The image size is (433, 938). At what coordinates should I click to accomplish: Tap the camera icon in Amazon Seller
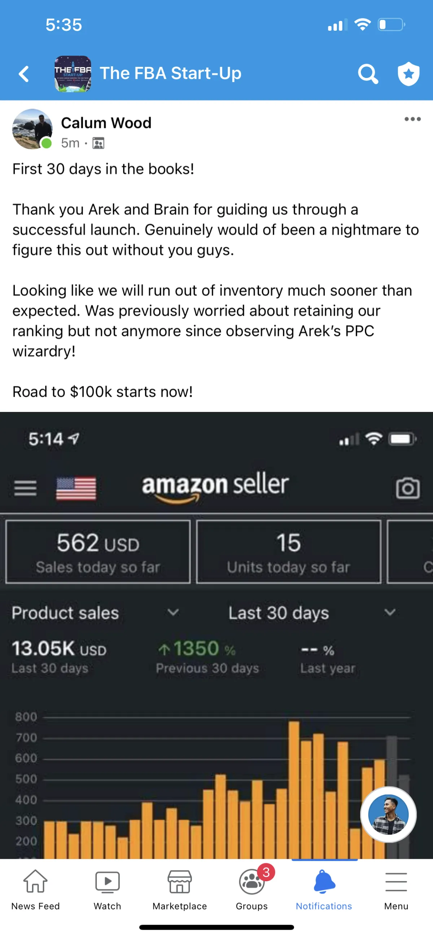tap(407, 488)
